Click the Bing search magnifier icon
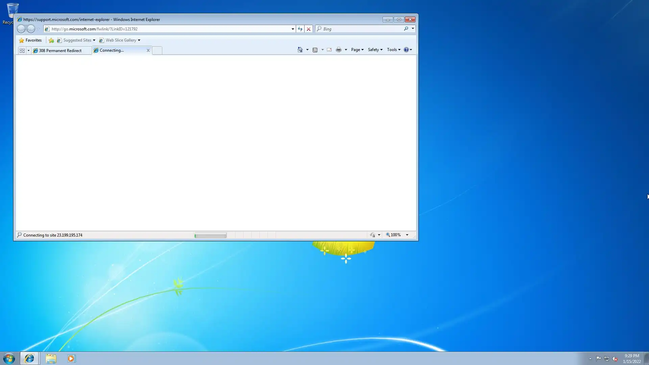 (406, 29)
